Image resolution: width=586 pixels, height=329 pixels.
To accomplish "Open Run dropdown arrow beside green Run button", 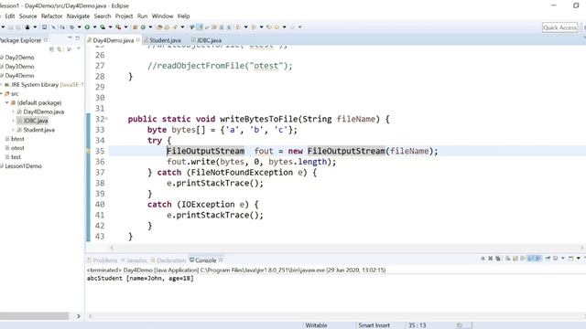I will (x=94, y=27).
